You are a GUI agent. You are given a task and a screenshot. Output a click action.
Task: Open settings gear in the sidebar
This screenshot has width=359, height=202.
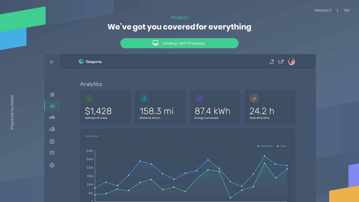tap(52, 165)
